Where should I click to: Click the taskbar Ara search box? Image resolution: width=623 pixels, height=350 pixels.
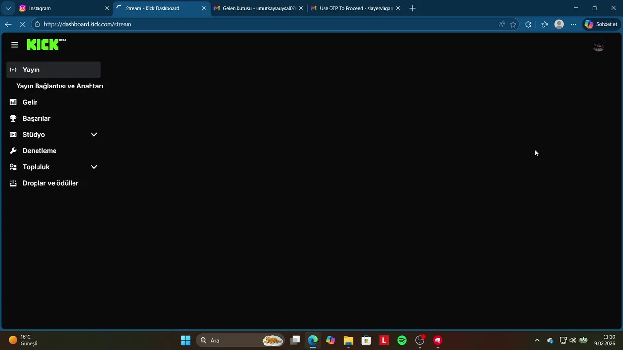tap(240, 340)
